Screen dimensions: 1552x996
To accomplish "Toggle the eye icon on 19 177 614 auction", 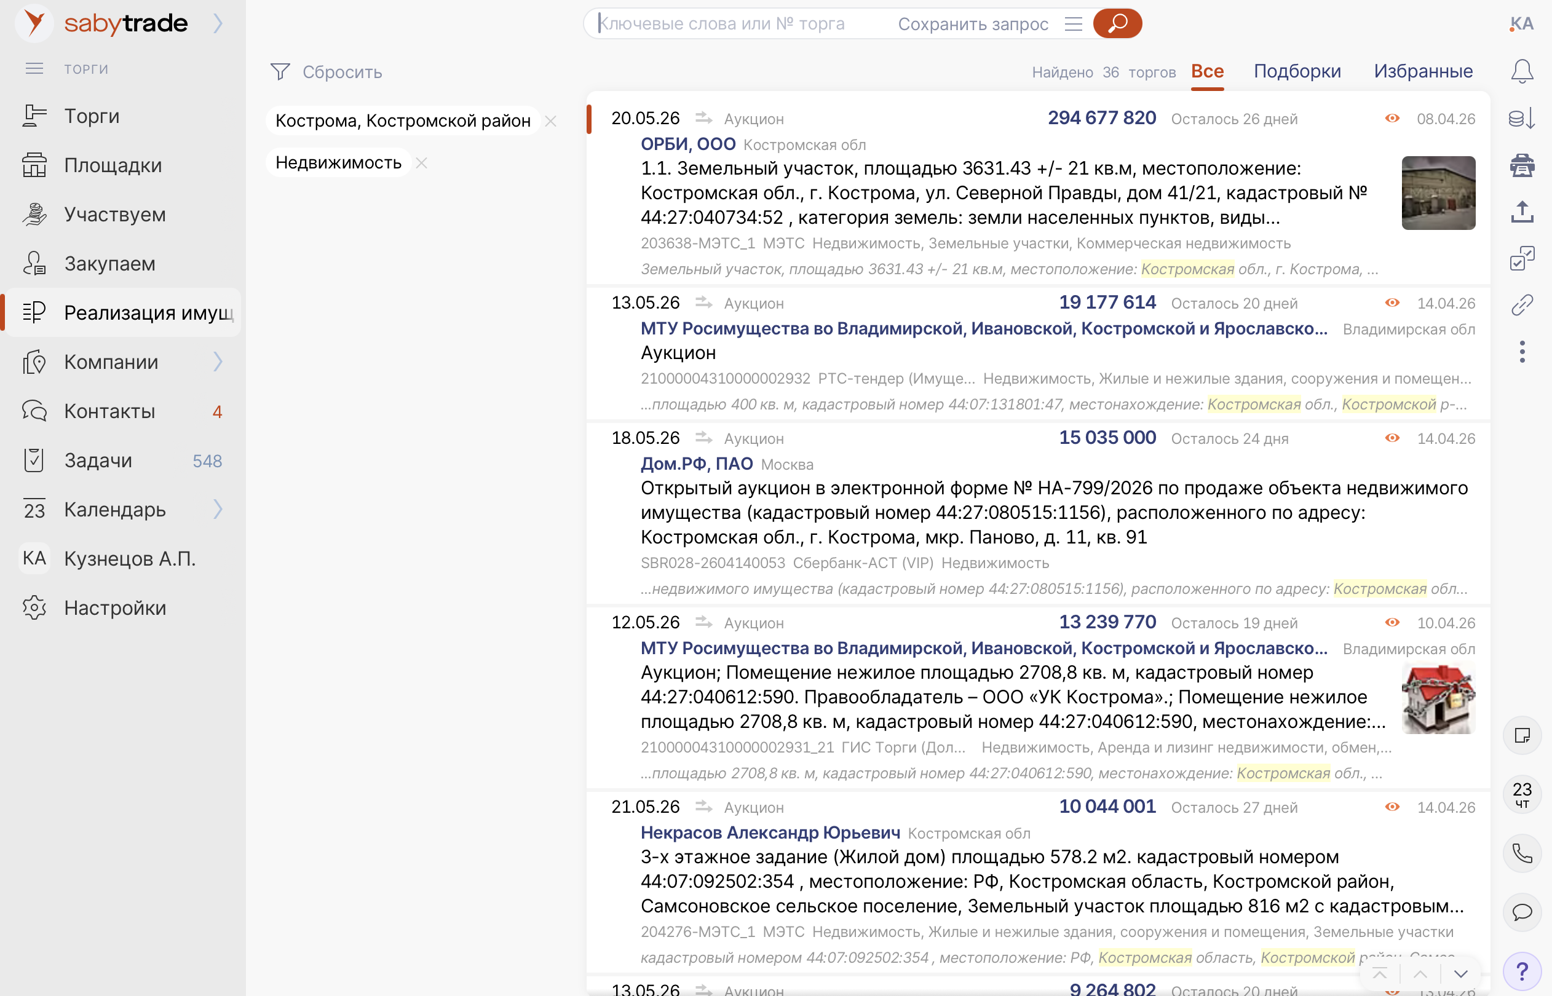I will [1392, 302].
